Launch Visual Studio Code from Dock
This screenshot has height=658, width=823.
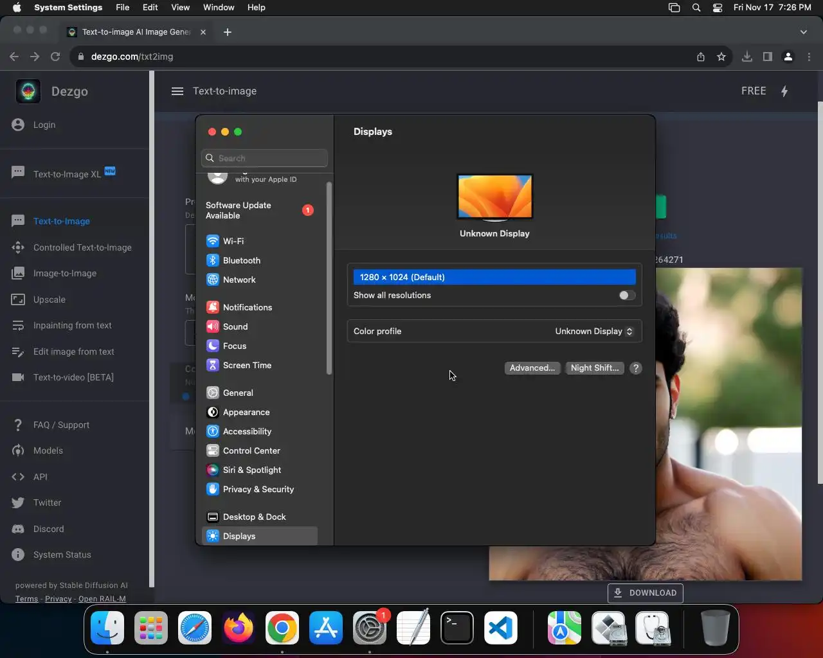[x=501, y=628]
